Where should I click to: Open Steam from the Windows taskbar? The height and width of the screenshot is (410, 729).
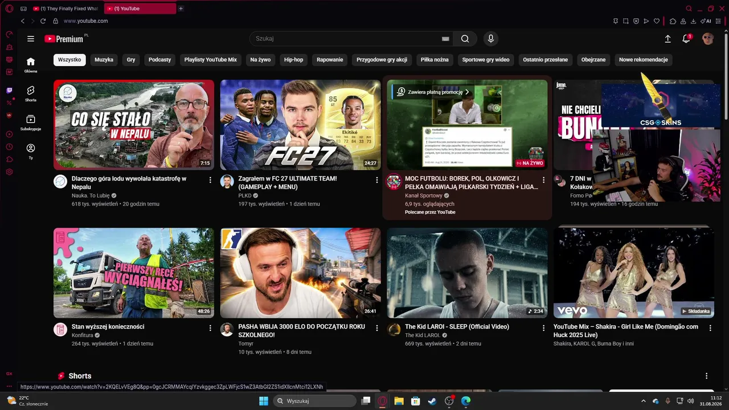[433, 401]
